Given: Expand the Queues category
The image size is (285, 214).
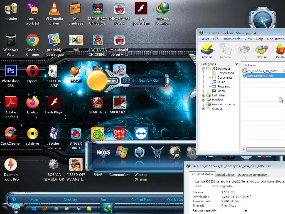Looking at the screenshot, I should coord(203,109).
